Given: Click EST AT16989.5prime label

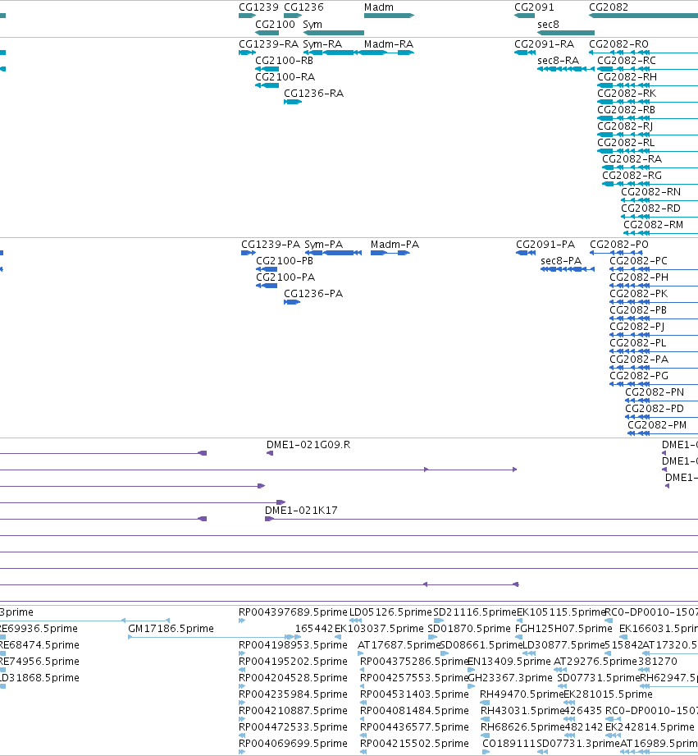Looking at the screenshot, I should [659, 744].
